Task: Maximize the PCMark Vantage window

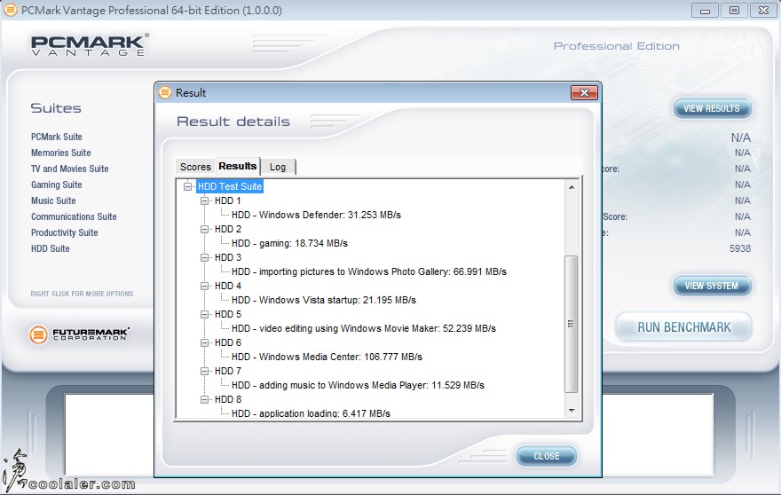Action: (734, 11)
